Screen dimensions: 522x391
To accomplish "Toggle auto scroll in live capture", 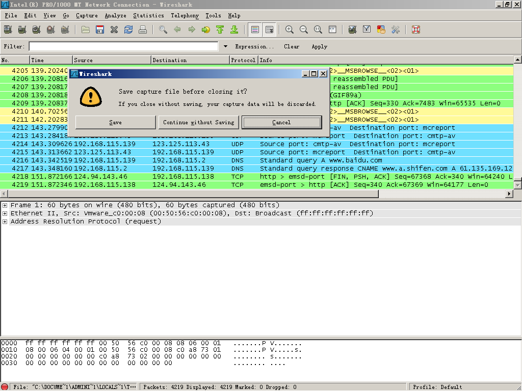I will 269,30.
